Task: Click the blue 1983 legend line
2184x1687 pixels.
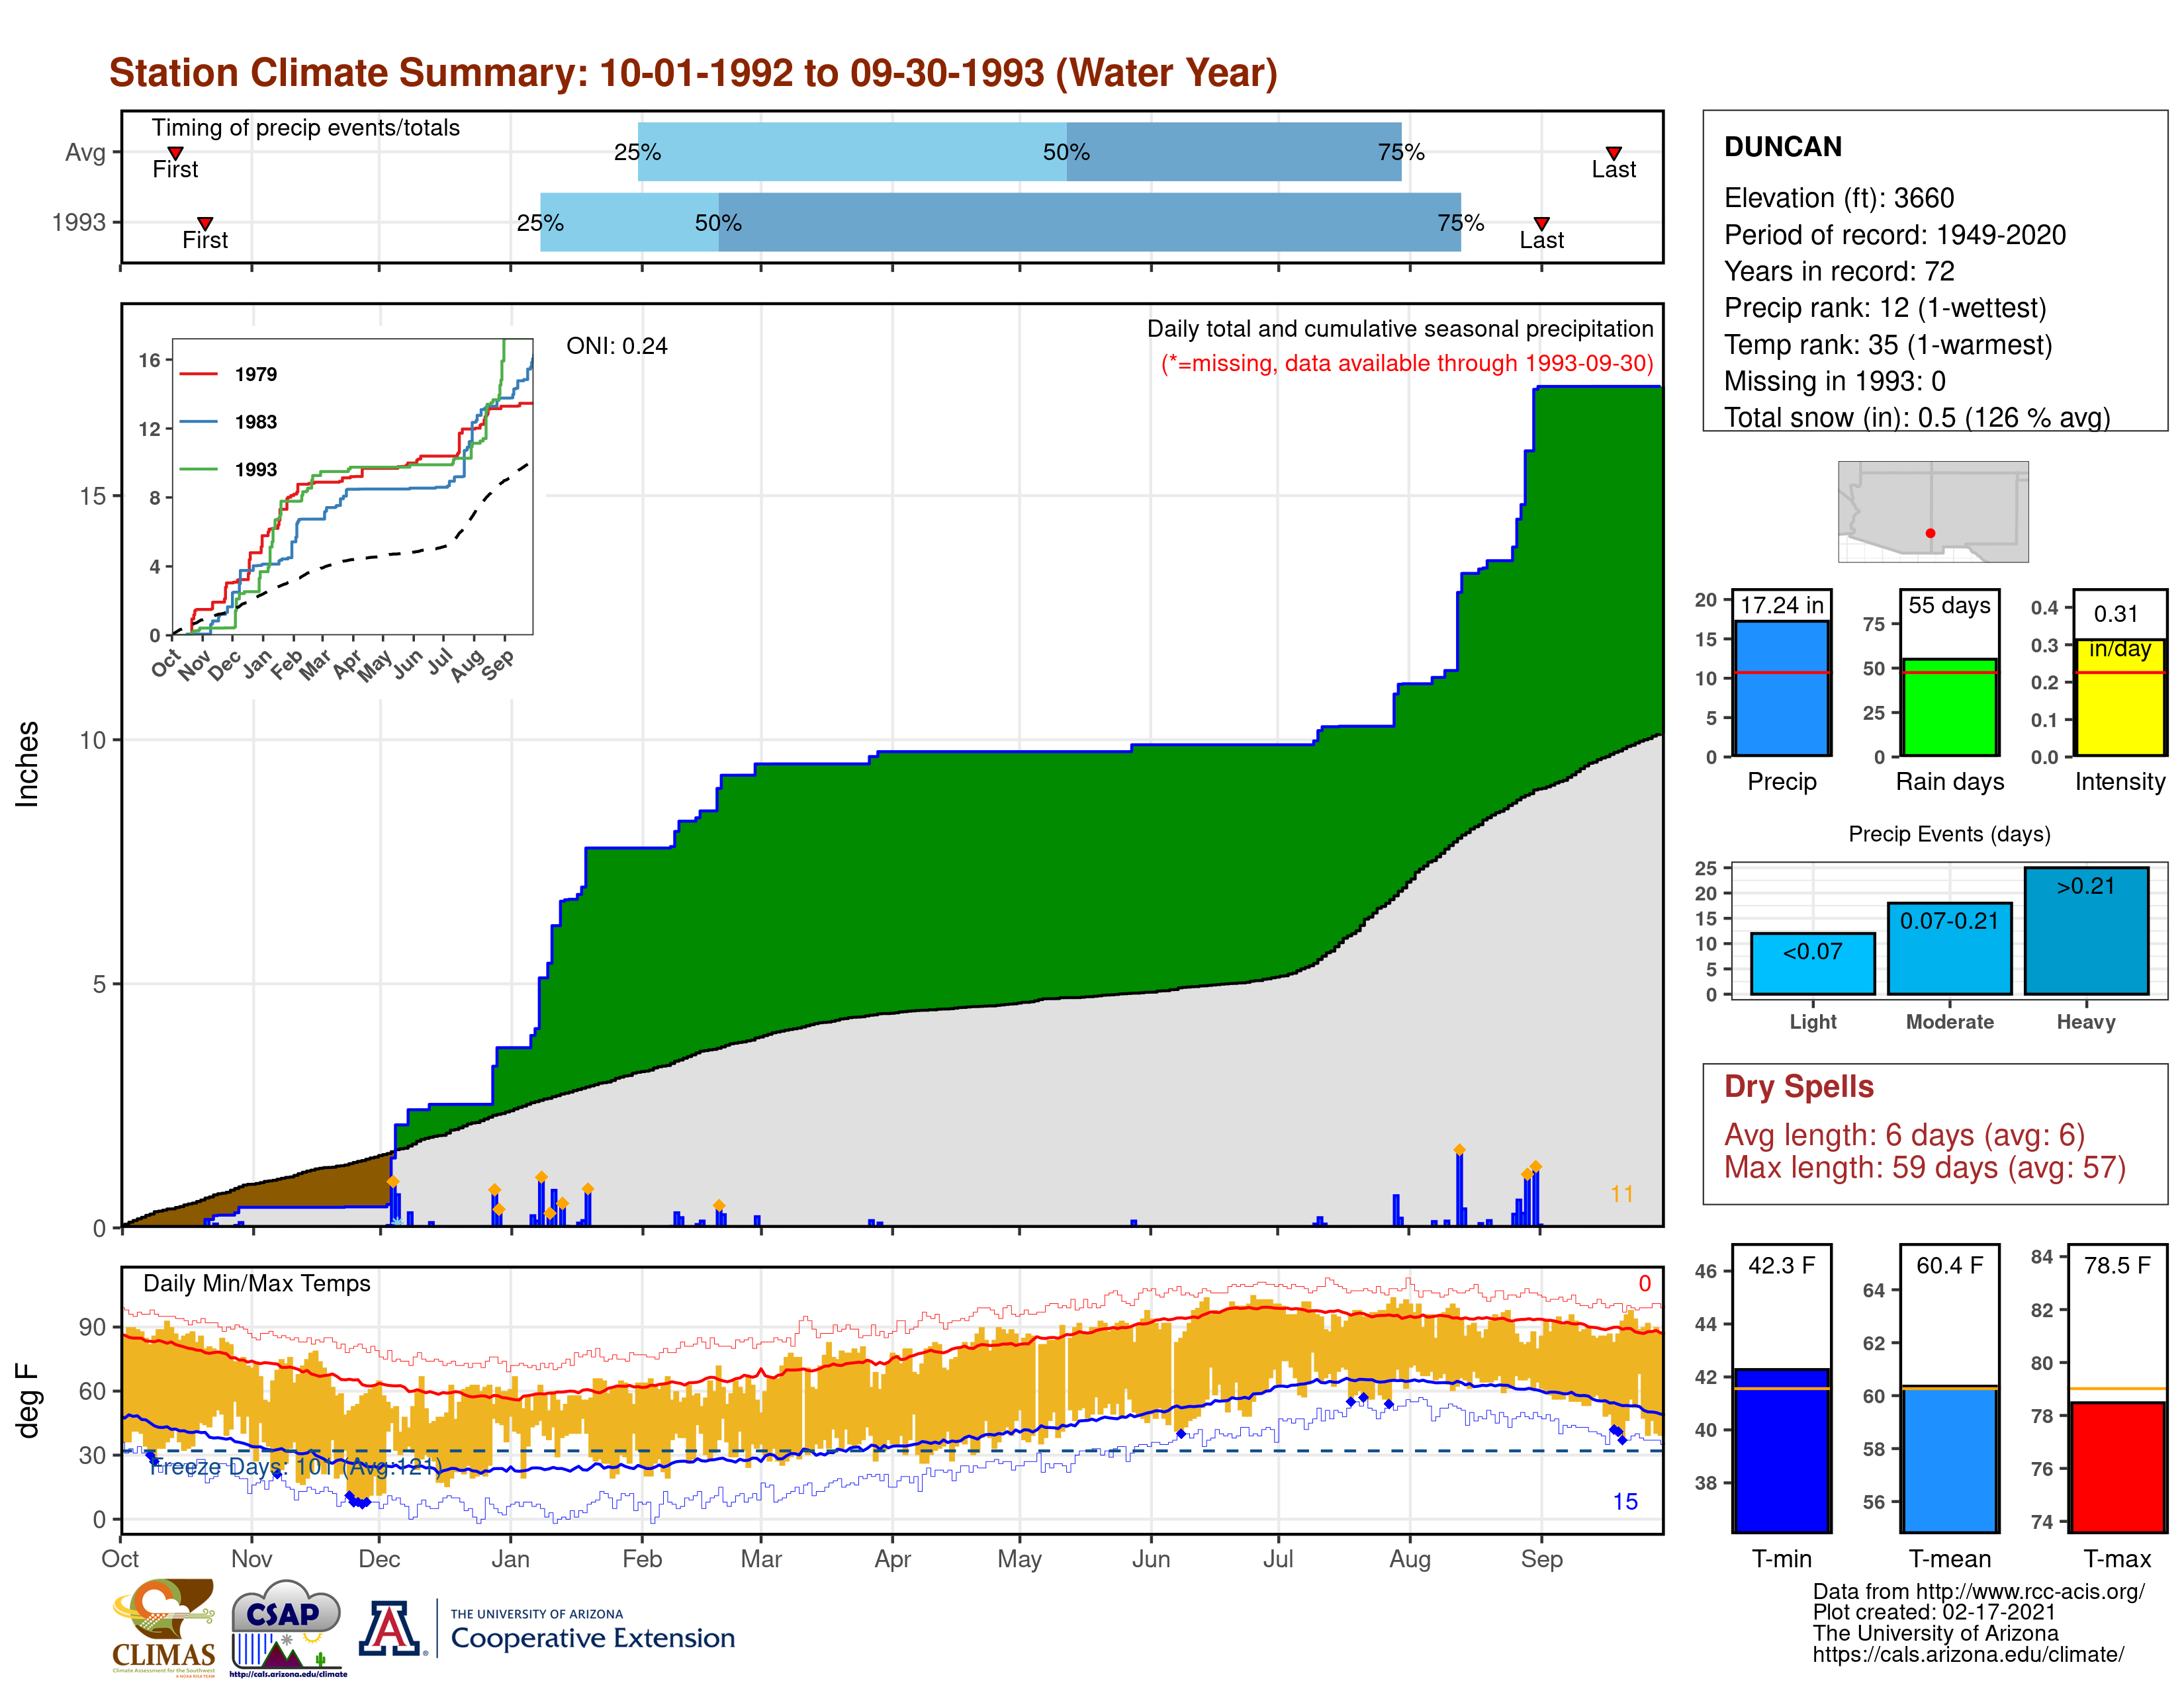Action: click(198, 422)
